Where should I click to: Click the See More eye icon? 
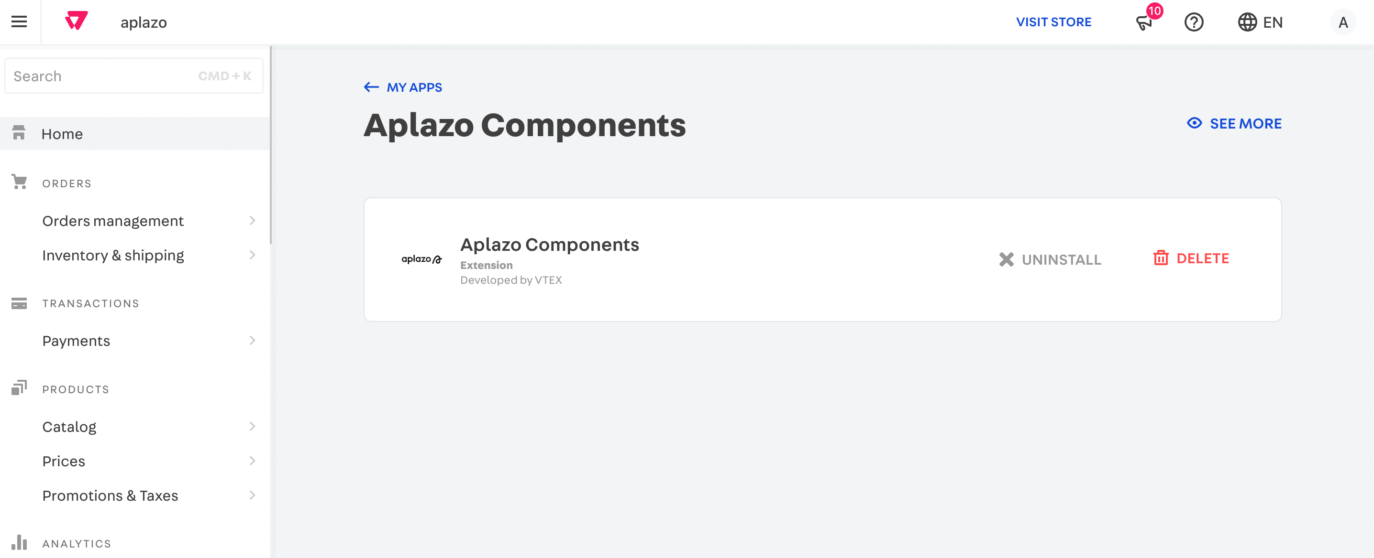(1194, 124)
